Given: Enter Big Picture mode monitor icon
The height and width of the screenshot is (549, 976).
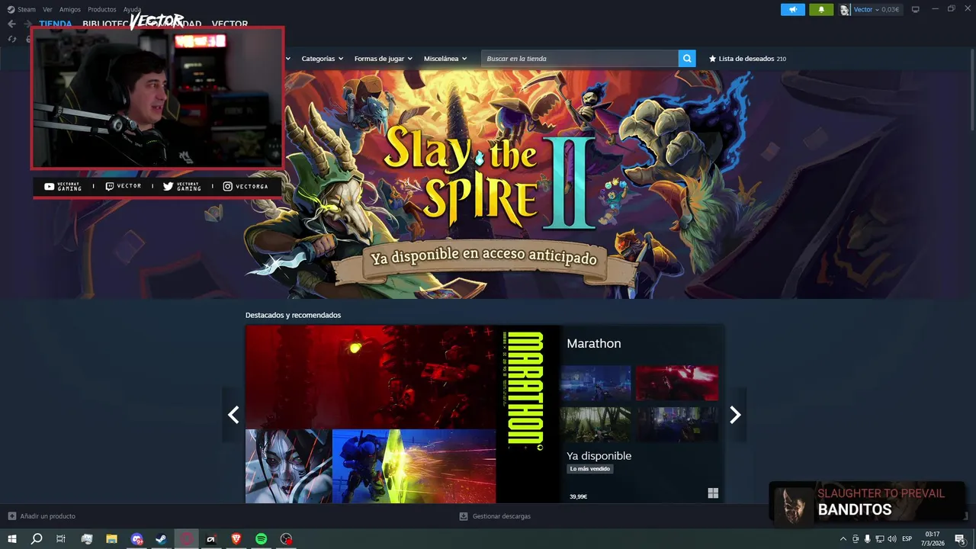Looking at the screenshot, I should point(916,9).
